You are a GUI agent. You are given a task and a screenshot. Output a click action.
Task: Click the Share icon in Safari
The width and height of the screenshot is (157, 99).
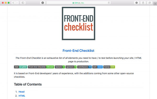[143, 3]
